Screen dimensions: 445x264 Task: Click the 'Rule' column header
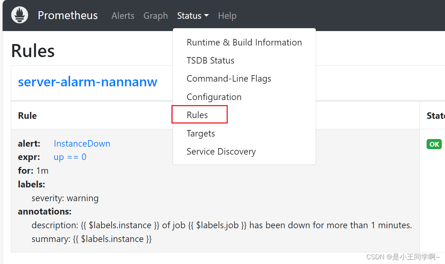27,116
